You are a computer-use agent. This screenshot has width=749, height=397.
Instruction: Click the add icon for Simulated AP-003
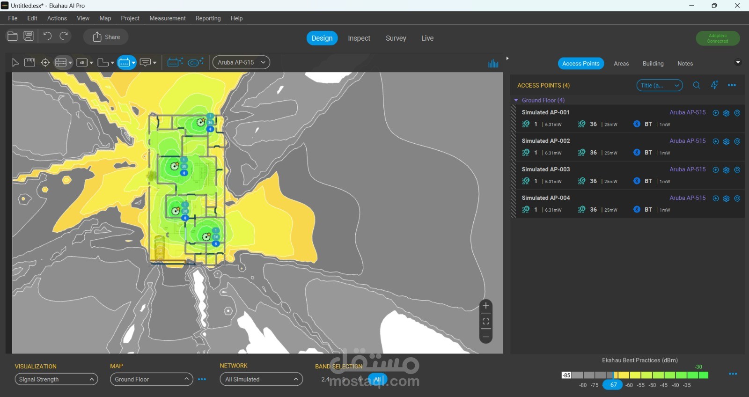pos(716,170)
